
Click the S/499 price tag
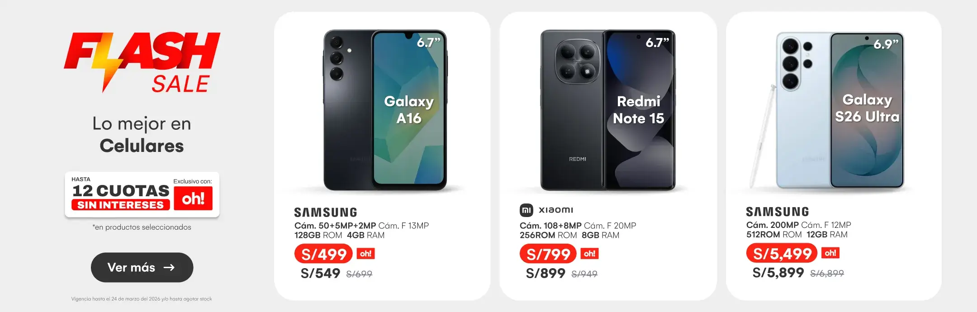[324, 254]
